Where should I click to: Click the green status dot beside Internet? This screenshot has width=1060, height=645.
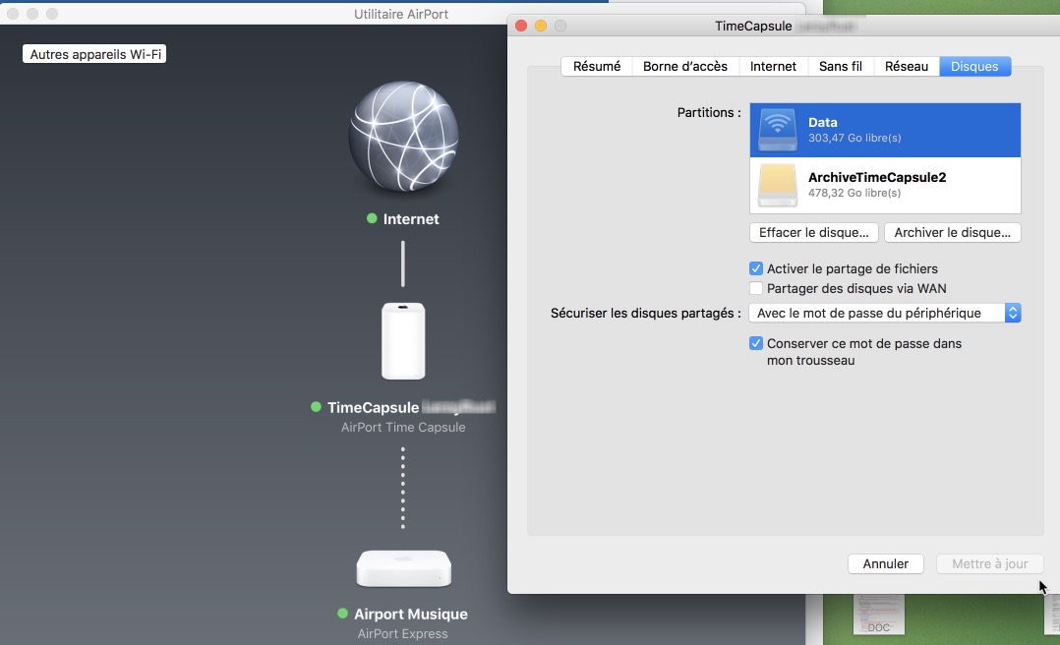tap(372, 218)
